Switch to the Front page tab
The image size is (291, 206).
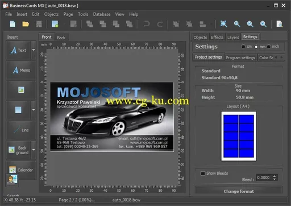pyautogui.click(x=47, y=37)
